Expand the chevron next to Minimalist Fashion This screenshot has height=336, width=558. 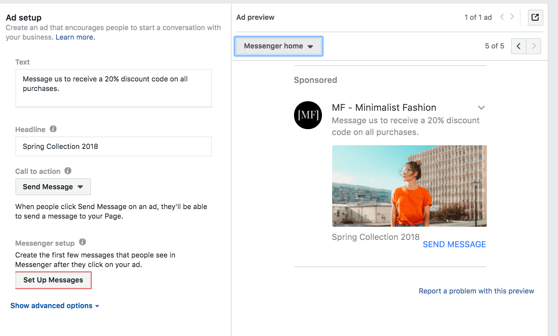[x=481, y=107]
